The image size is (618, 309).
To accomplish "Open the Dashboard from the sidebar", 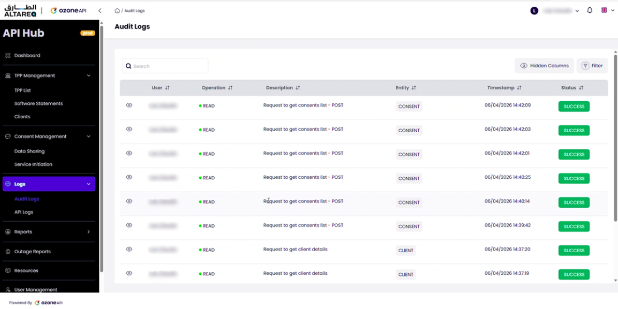I will [x=27, y=55].
